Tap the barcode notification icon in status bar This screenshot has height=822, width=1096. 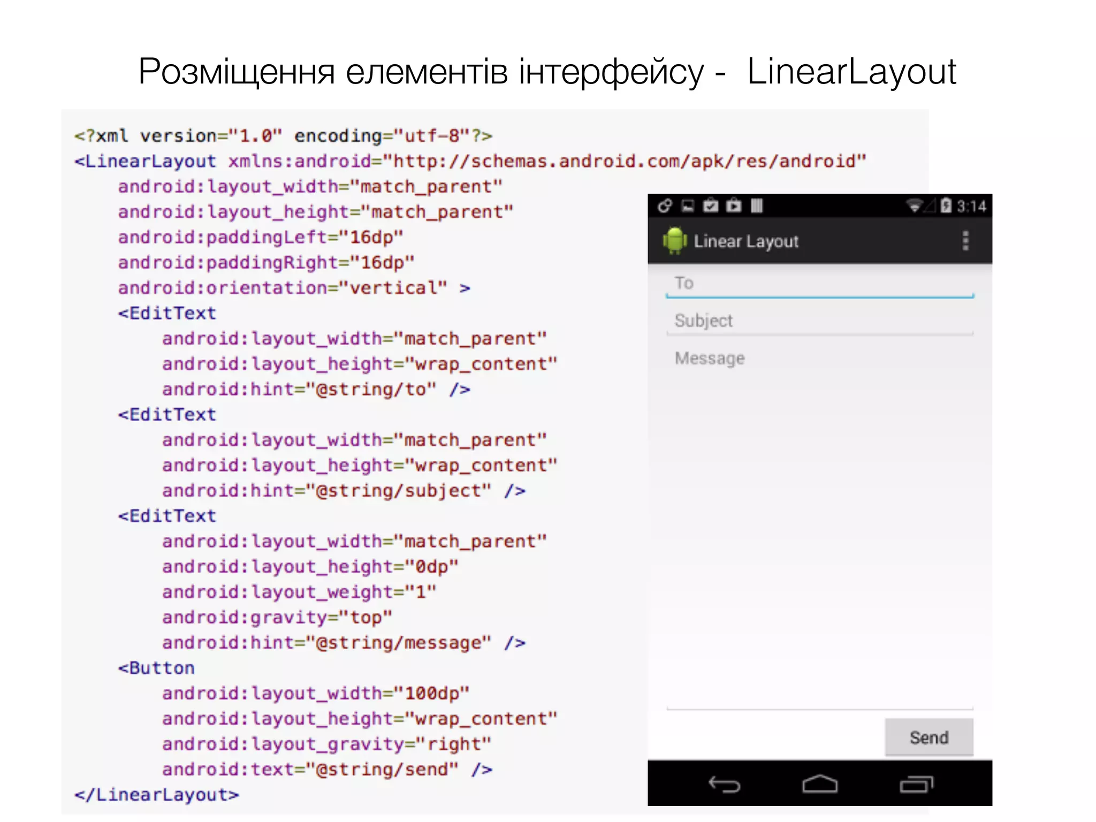(x=757, y=206)
